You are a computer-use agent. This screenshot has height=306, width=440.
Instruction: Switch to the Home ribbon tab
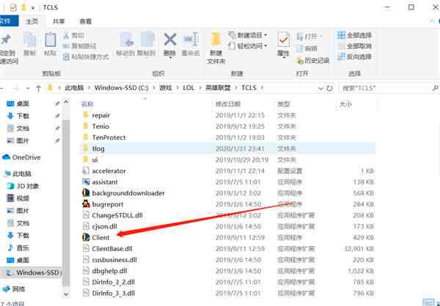pyautogui.click(x=32, y=21)
